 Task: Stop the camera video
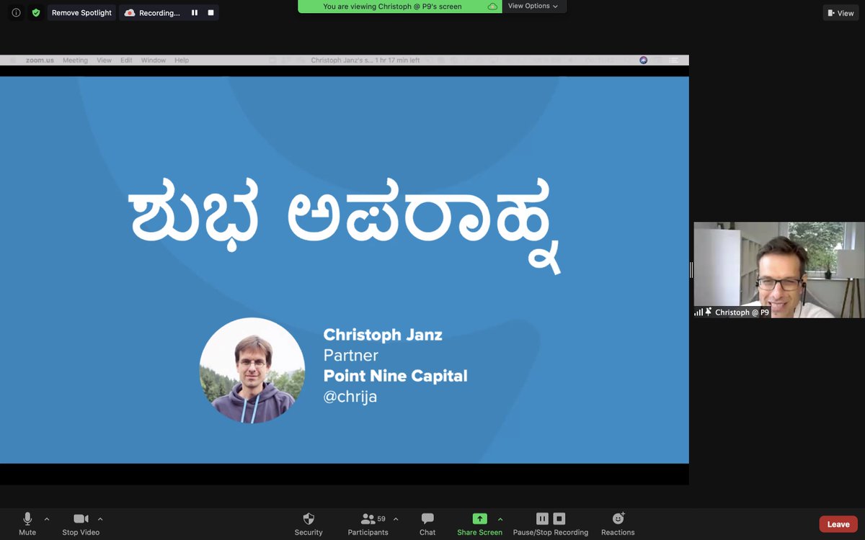click(81, 524)
